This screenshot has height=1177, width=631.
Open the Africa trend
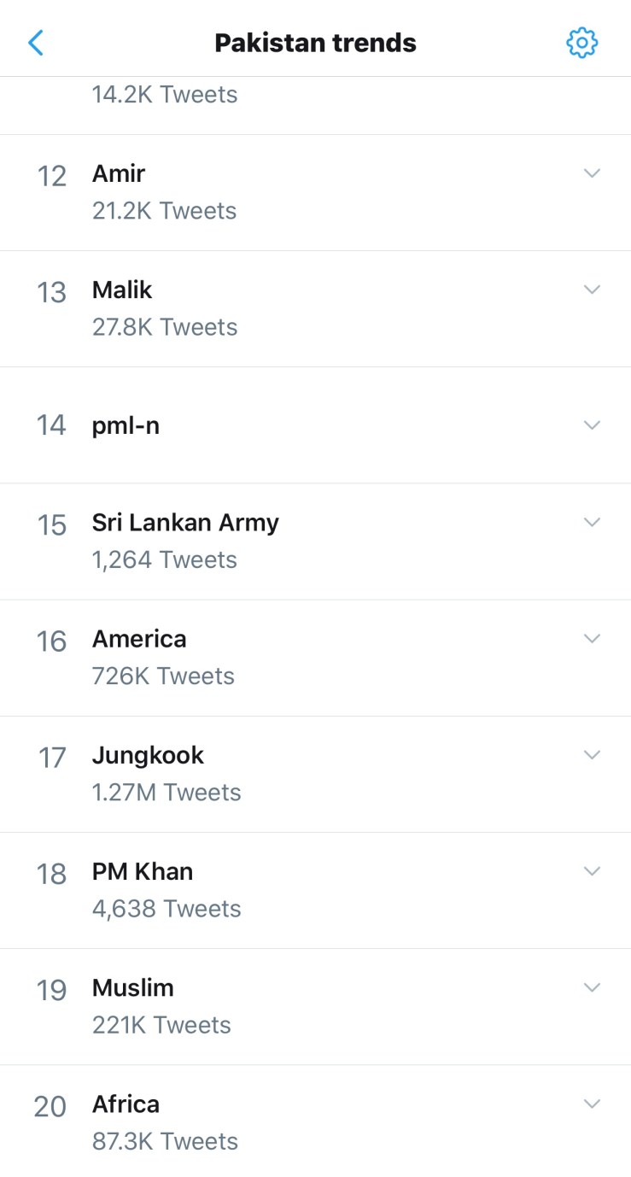[126, 1104]
